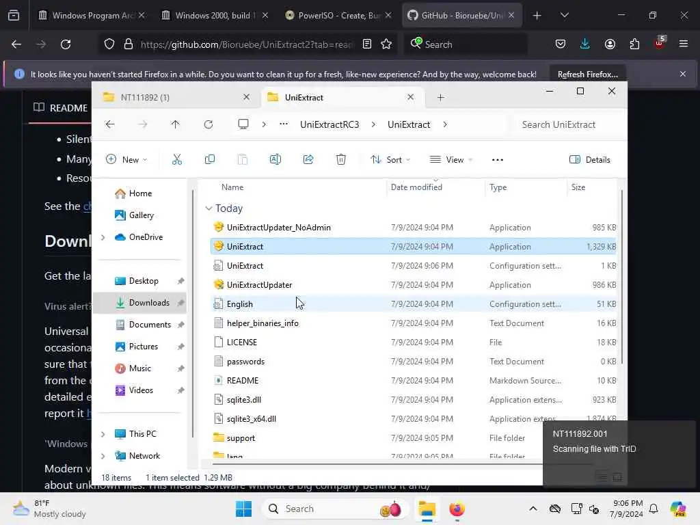Sort files by Size column header
700x525 pixels.
tap(578, 187)
